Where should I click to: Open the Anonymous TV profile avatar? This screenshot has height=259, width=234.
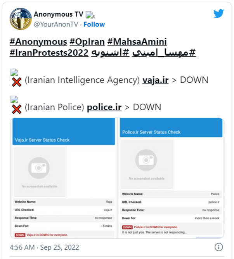tap(21, 19)
